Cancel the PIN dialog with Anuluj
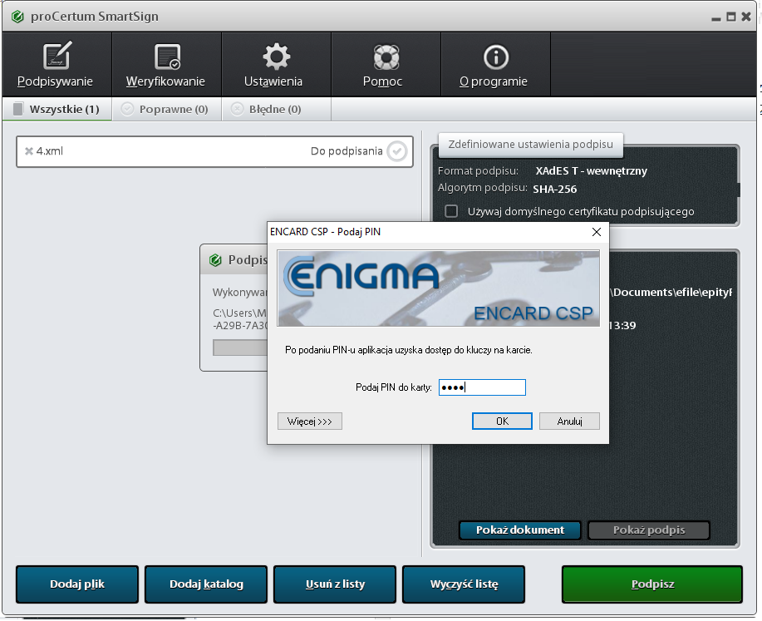The width and height of the screenshot is (762, 621). pos(569,421)
